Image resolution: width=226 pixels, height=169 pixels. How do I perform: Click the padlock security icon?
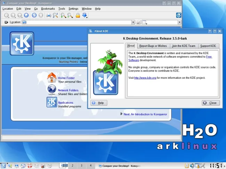[78, 15]
